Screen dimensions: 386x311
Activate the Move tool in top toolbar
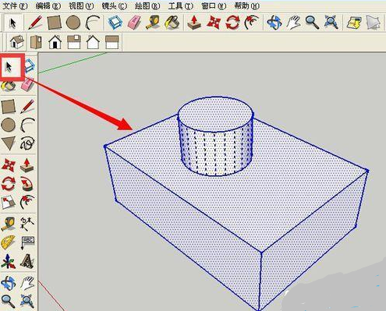pos(214,23)
